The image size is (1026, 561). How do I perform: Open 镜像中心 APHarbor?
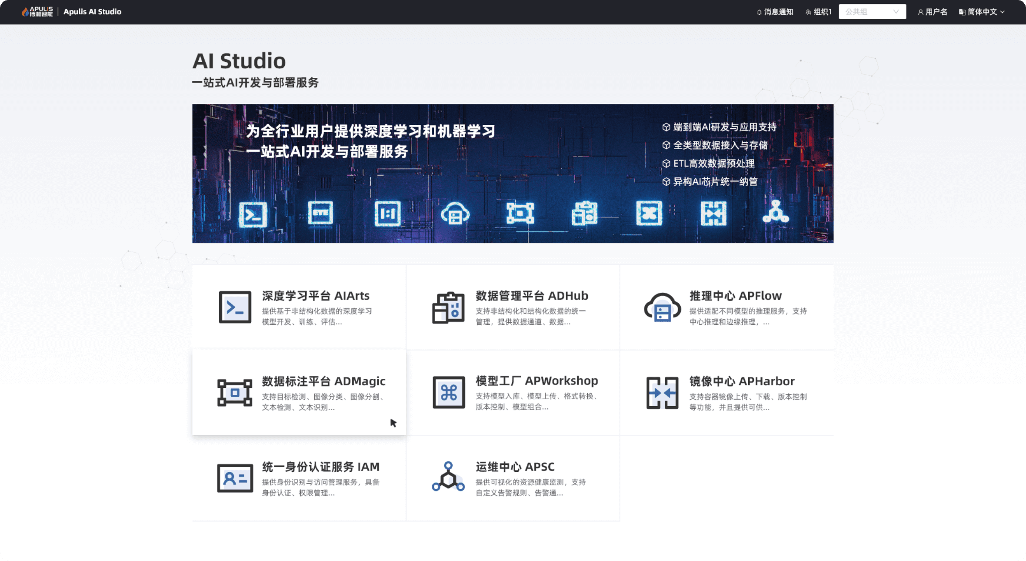(x=726, y=392)
